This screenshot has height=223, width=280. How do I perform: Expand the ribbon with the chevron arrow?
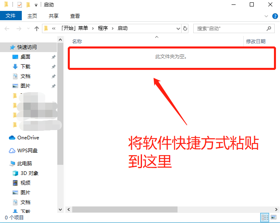(266, 16)
